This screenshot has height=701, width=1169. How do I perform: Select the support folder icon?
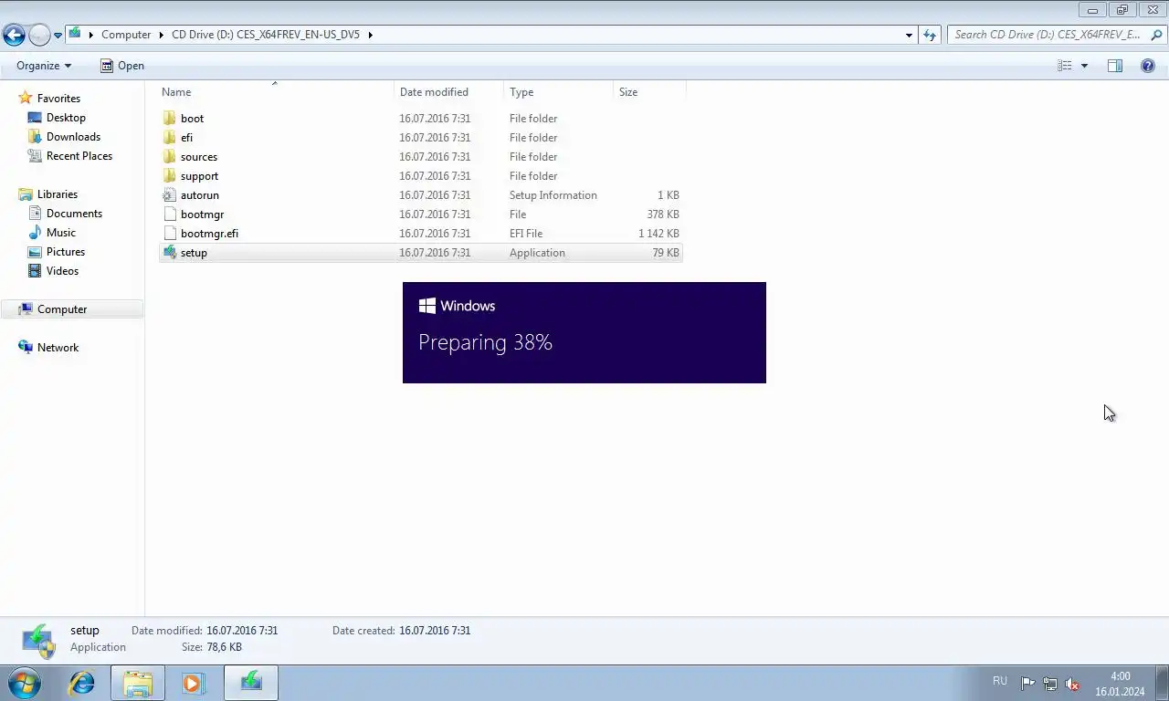[x=169, y=176]
